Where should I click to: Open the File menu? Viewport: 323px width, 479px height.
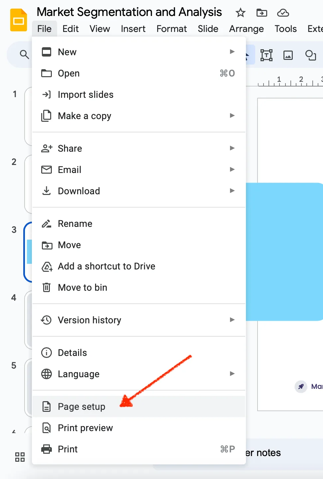44,29
